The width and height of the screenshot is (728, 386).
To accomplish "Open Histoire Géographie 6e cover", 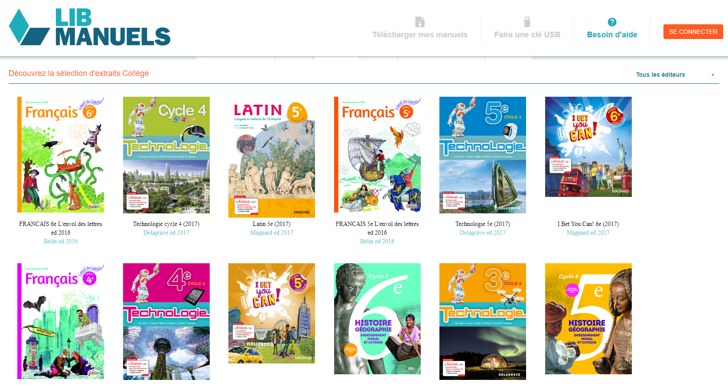I will tap(377, 319).
